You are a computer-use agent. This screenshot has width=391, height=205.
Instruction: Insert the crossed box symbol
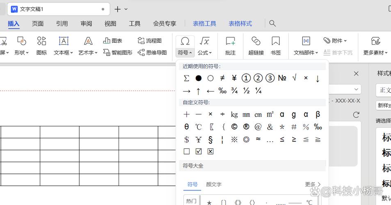pos(210,151)
